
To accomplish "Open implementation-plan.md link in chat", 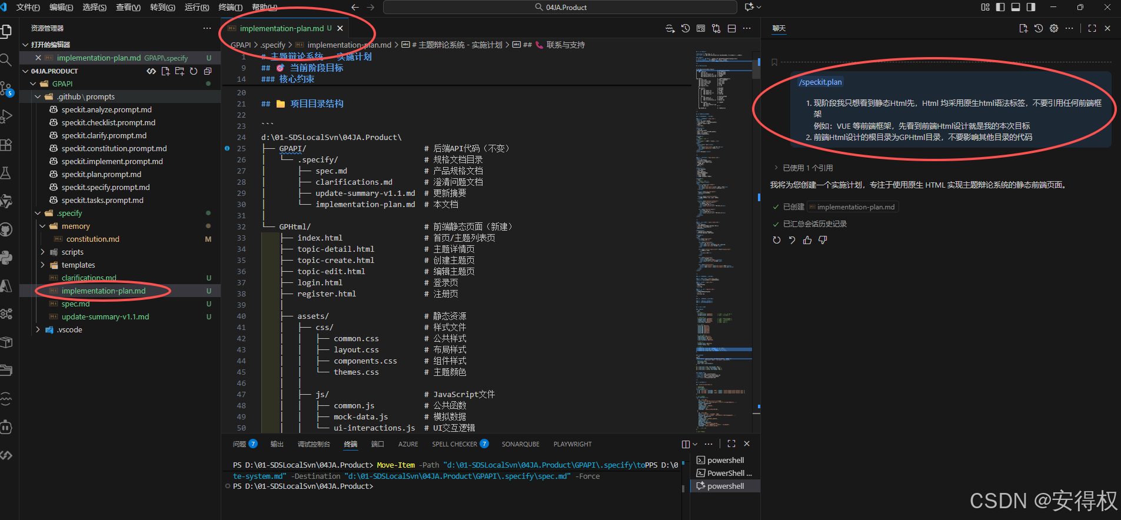I will [851, 207].
